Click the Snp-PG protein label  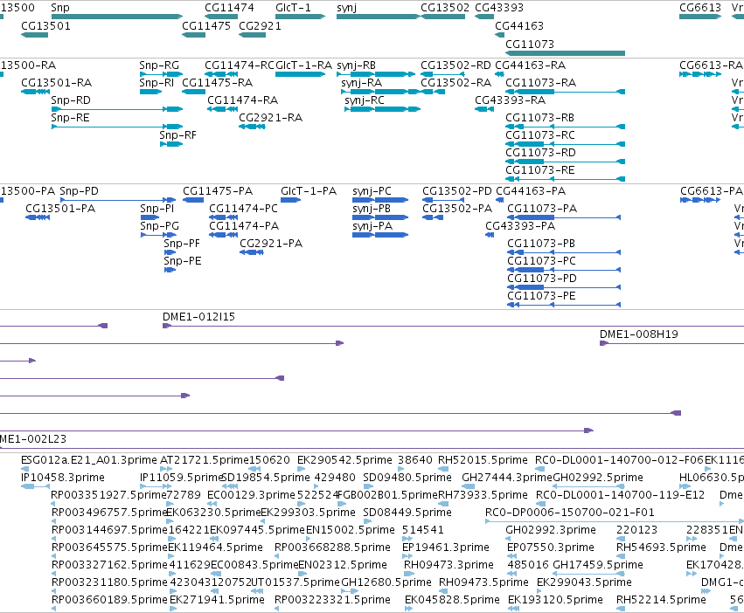[x=159, y=226]
